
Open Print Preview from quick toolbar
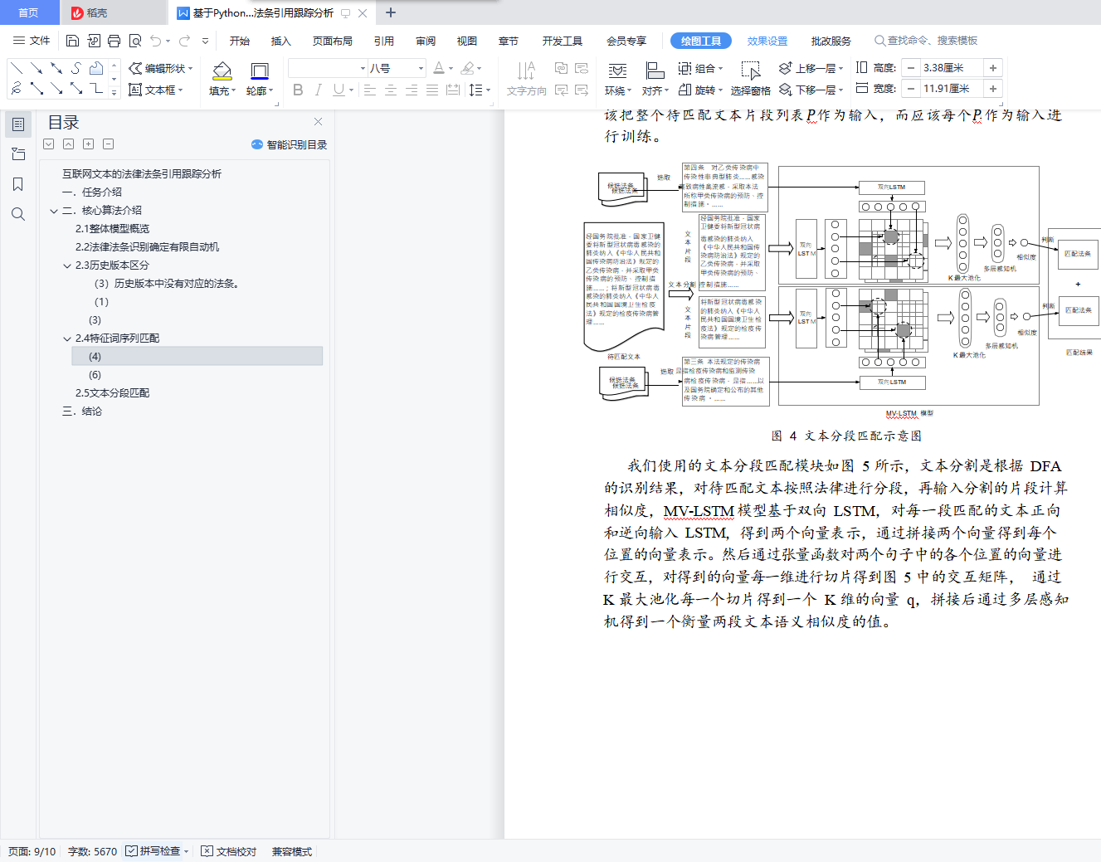coord(134,41)
